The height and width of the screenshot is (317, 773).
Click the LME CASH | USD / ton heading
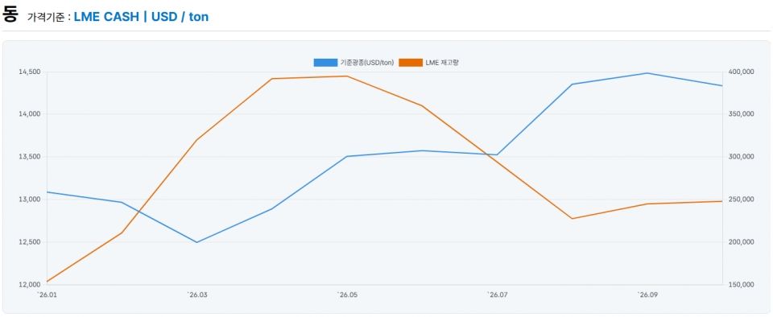coord(142,16)
